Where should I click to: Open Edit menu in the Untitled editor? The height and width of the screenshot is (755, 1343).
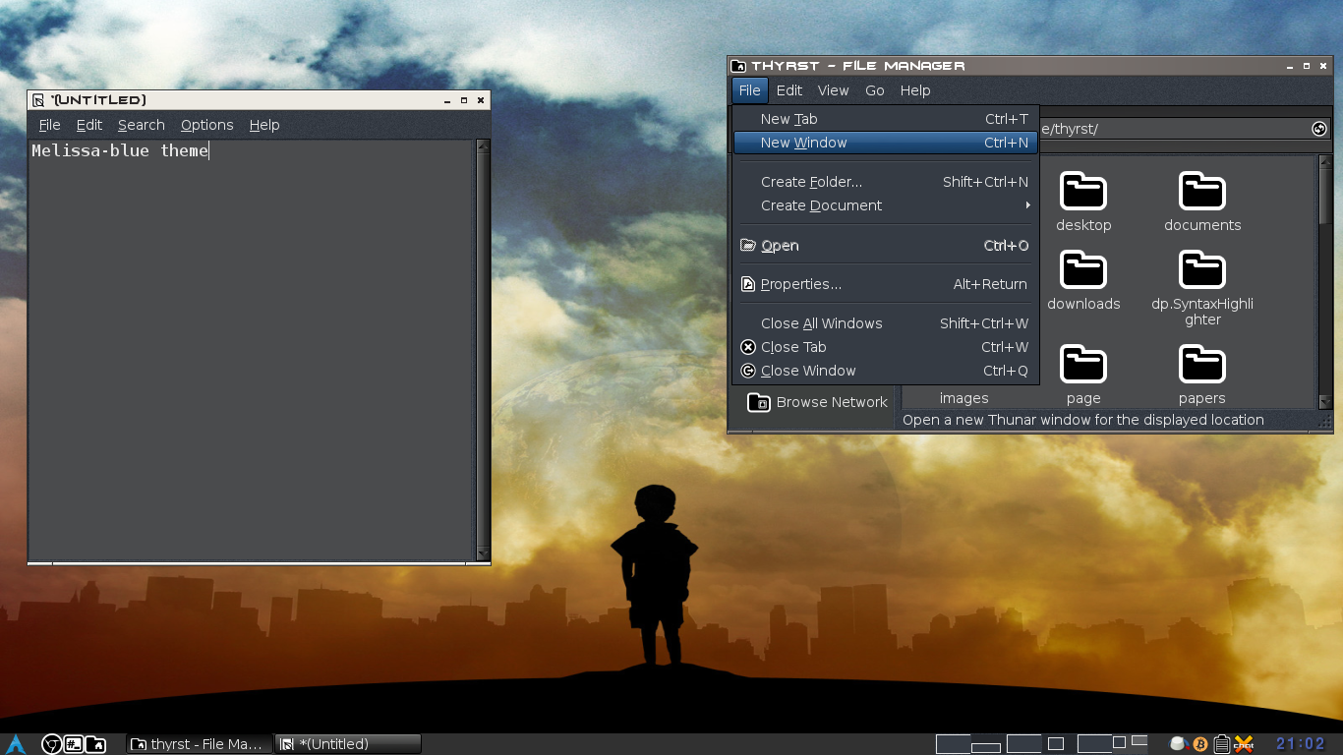click(89, 125)
